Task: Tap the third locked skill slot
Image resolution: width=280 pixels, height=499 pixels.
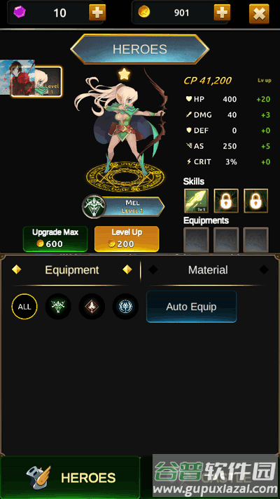Action: click(256, 201)
